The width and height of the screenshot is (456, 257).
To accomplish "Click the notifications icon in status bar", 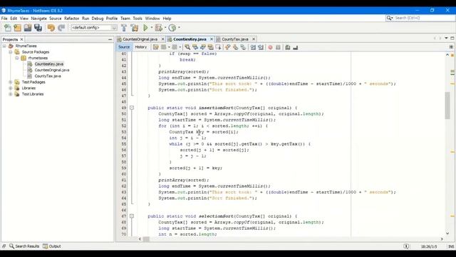I will pos(406,246).
